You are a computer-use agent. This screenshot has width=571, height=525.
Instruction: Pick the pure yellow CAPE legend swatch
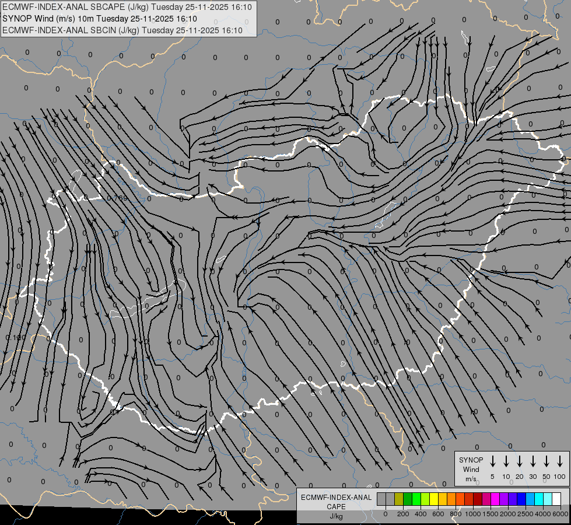[x=434, y=499]
